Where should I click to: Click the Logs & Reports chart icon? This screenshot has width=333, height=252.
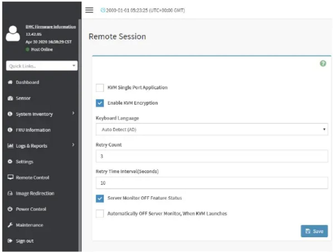pyautogui.click(x=10, y=146)
